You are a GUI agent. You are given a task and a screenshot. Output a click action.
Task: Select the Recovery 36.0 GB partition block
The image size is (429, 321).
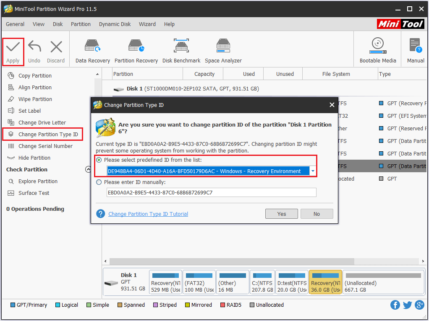[325, 282]
